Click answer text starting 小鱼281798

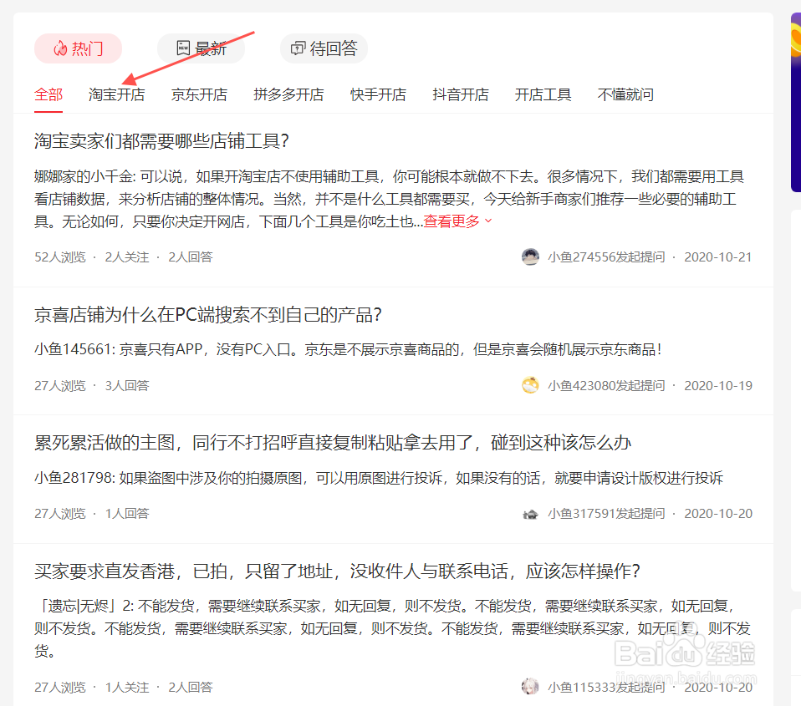pos(379,478)
